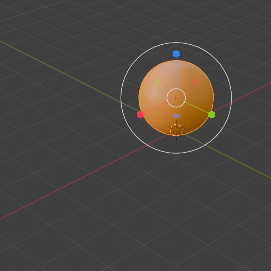Select the translucent red plane scale handle
This screenshot has height=271, width=271.
pos(195,83)
